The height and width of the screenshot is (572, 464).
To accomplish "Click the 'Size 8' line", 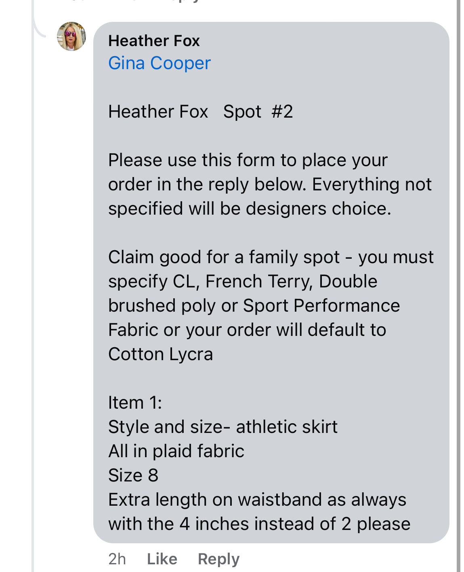I will point(133,475).
